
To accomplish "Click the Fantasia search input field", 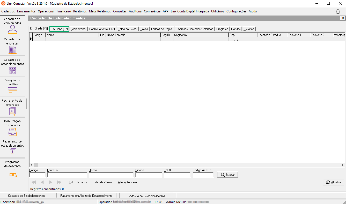I will tap(67, 175).
